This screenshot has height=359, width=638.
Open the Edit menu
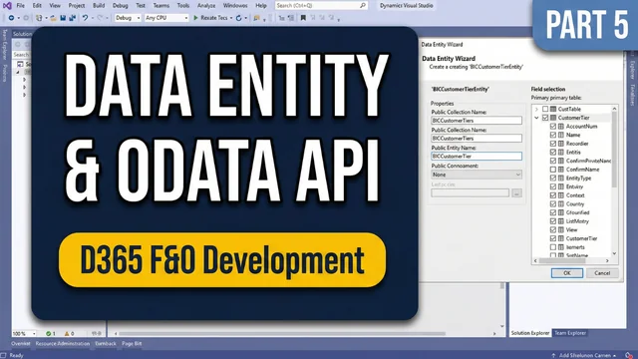[x=37, y=6]
